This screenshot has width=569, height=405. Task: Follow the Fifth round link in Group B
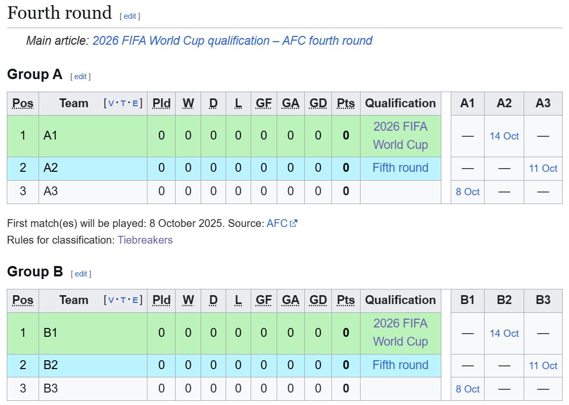[x=400, y=365]
